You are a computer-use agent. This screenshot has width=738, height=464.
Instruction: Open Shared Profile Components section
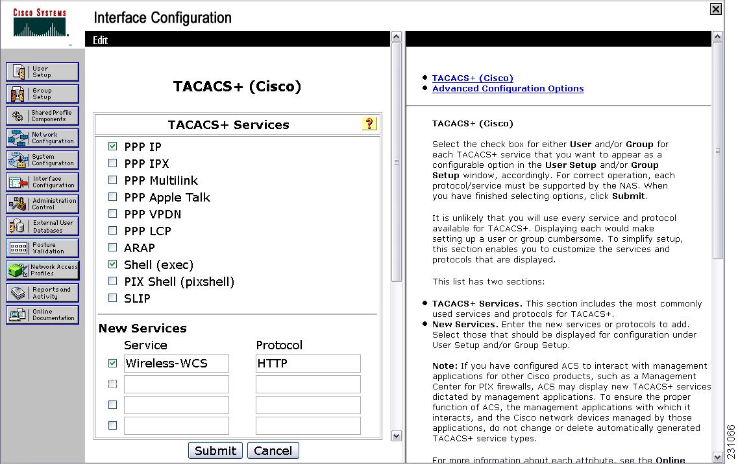pos(42,115)
